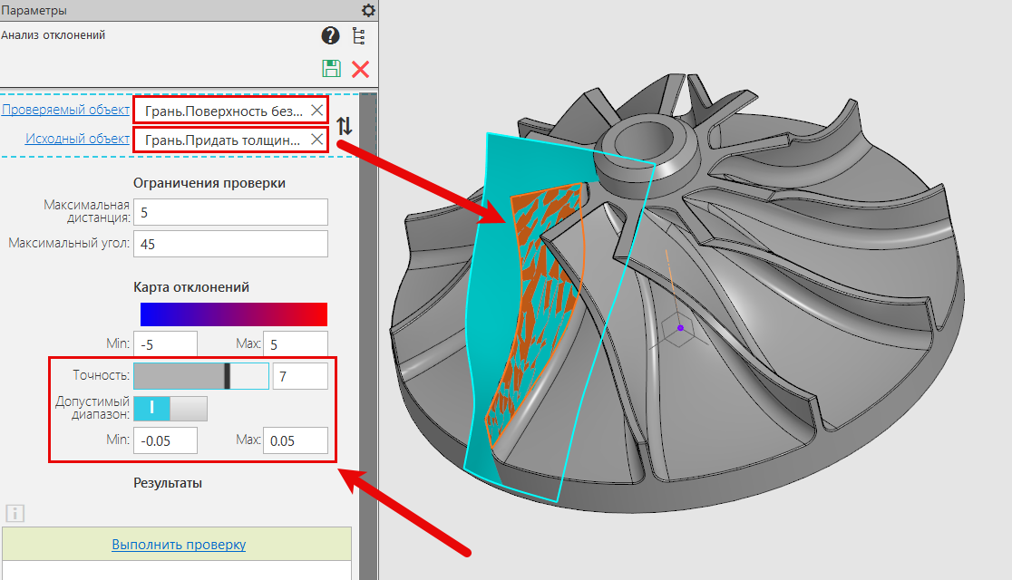1012x580 pixels.
Task: Click the Максимальный угол input field
Action: [230, 244]
